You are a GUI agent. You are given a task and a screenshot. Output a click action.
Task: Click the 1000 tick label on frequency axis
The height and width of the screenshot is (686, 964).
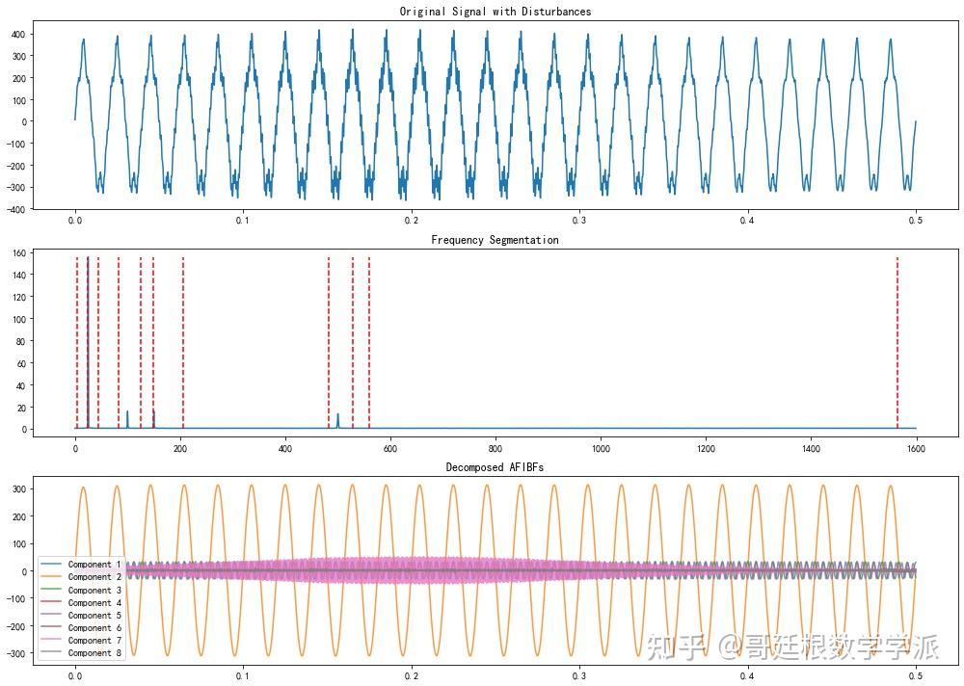(601, 449)
